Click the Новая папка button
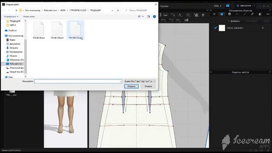272x153 pixels. coord(29,17)
